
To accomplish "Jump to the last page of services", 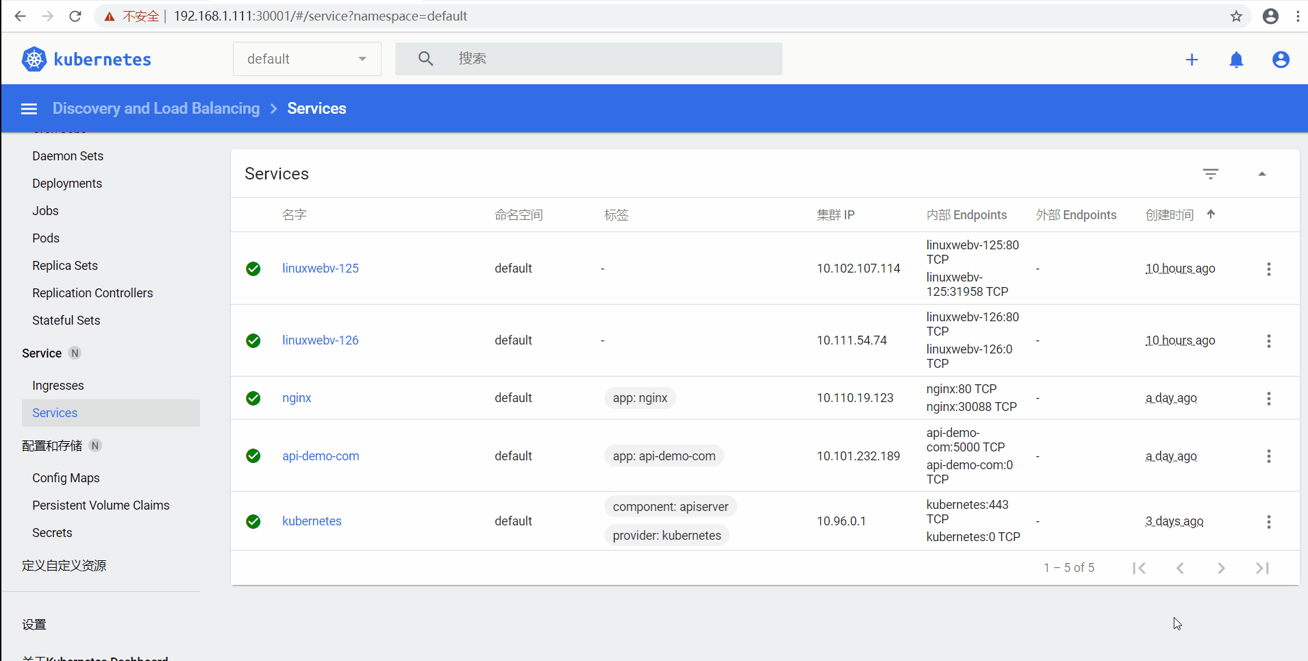I will [x=1263, y=568].
